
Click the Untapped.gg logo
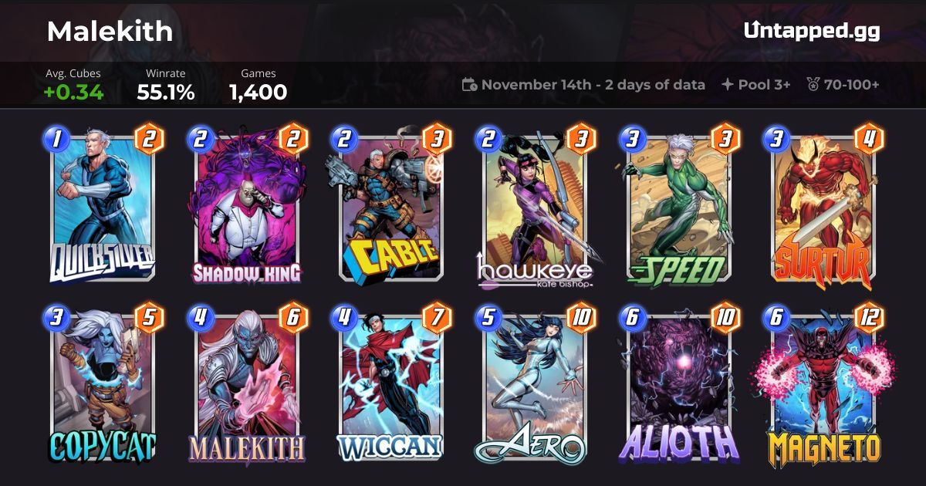point(812,31)
